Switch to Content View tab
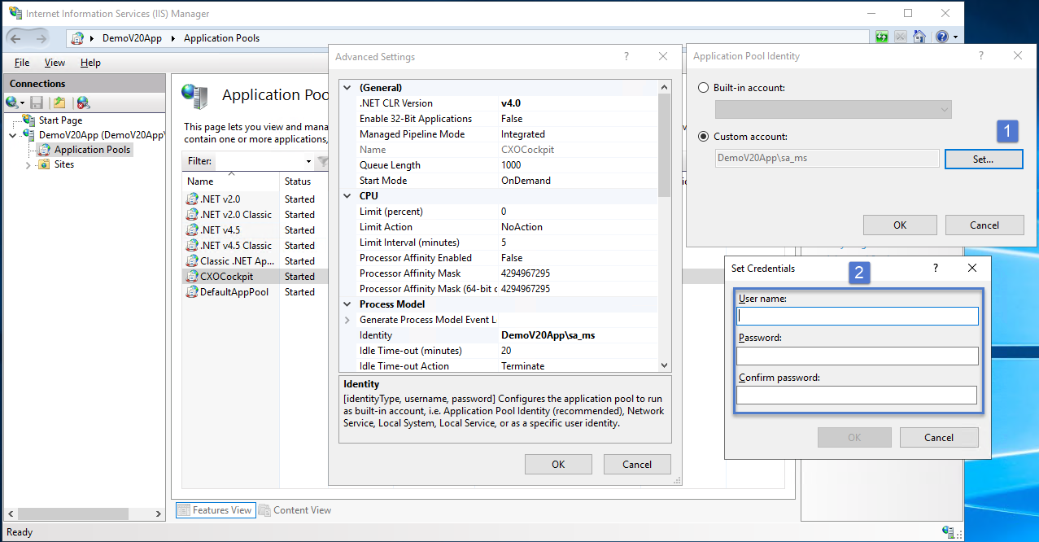The width and height of the screenshot is (1039, 542). (x=295, y=510)
